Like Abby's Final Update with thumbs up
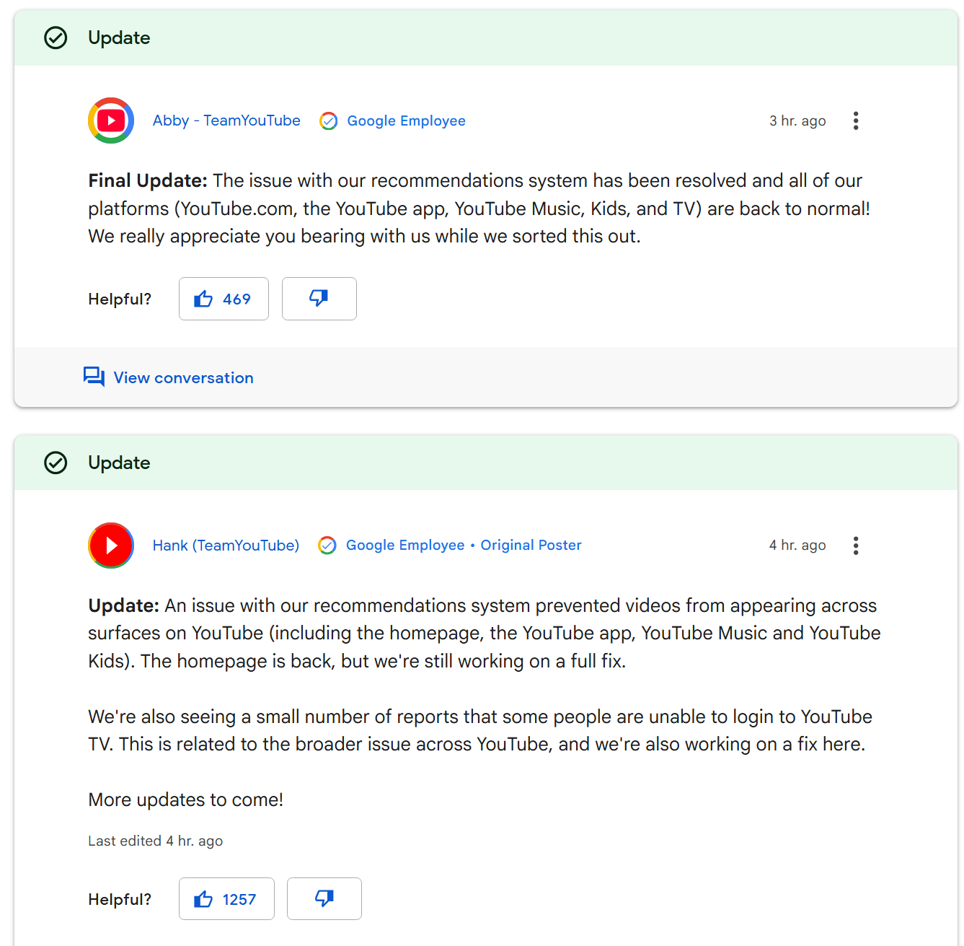This screenshot has height=946, width=964. [224, 299]
